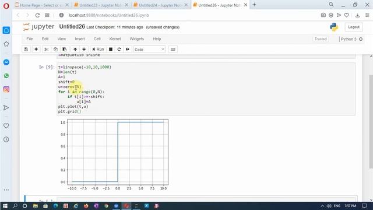This screenshot has width=373, height=210.
Task: Click the Python 3 kernel name
Action: (349, 39)
